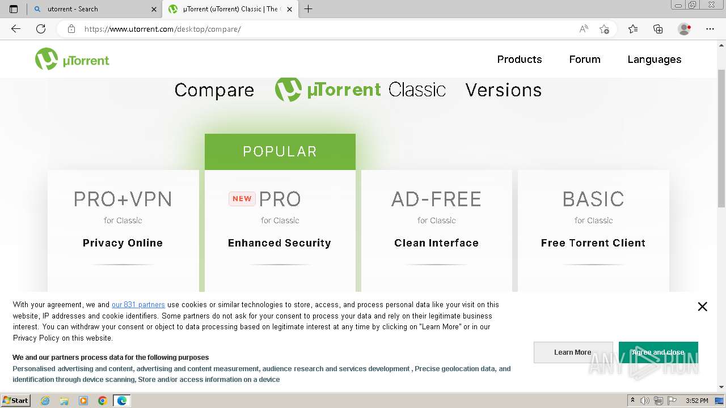
Task: Click the Agree and close button
Action: point(658,352)
